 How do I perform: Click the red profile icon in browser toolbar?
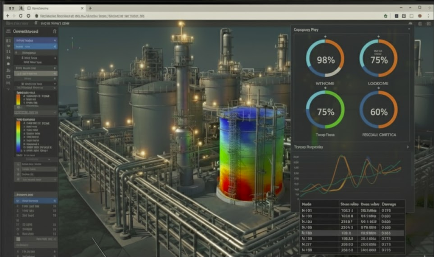[419, 16]
